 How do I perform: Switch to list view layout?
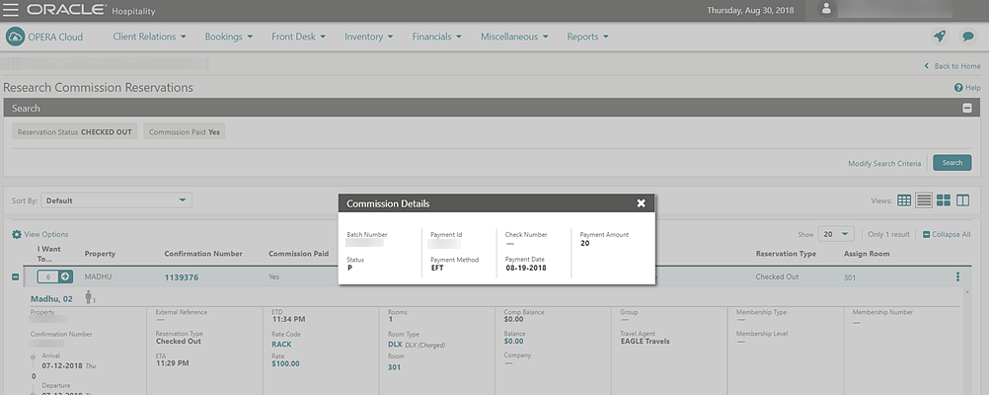tap(924, 200)
